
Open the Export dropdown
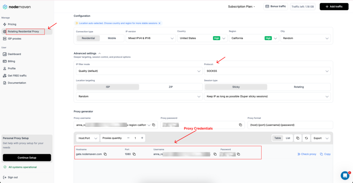tap(321, 138)
